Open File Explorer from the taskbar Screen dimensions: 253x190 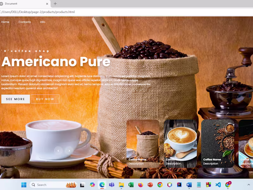121,185
